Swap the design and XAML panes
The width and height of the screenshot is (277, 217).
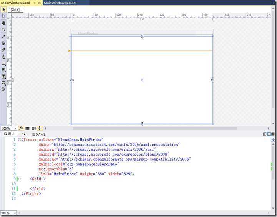(x=24, y=134)
